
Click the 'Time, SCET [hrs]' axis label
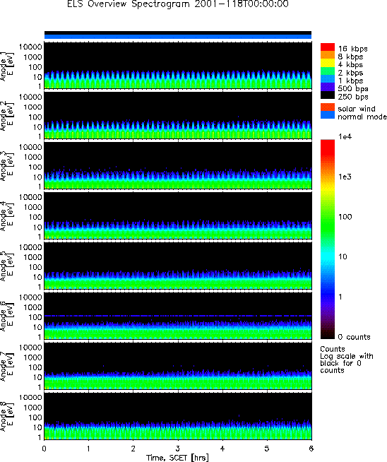(177, 458)
